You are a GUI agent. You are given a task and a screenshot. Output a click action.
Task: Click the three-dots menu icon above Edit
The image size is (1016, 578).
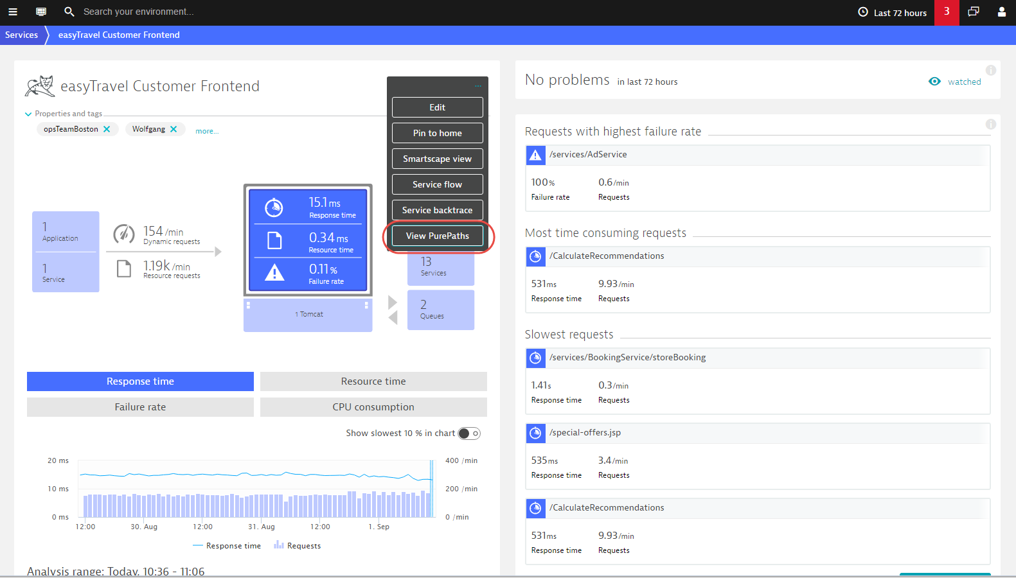click(x=478, y=86)
